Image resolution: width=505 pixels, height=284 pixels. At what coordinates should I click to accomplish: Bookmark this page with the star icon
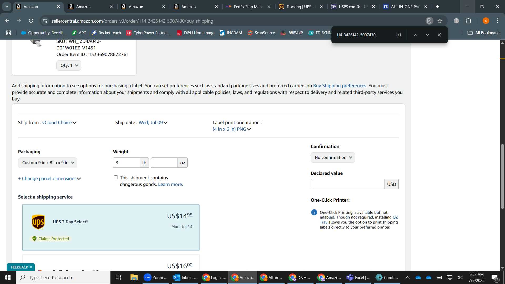click(x=440, y=21)
